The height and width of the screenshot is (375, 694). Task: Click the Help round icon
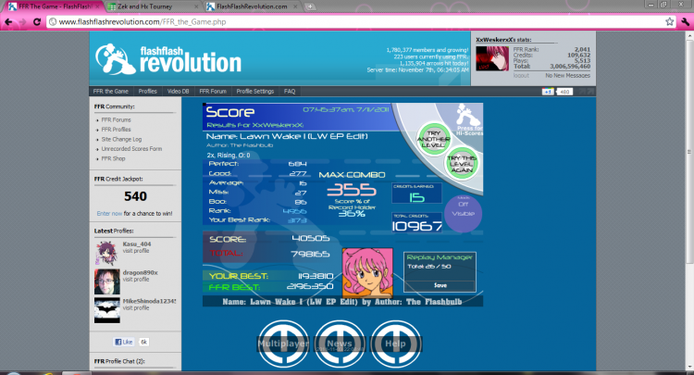pos(395,344)
